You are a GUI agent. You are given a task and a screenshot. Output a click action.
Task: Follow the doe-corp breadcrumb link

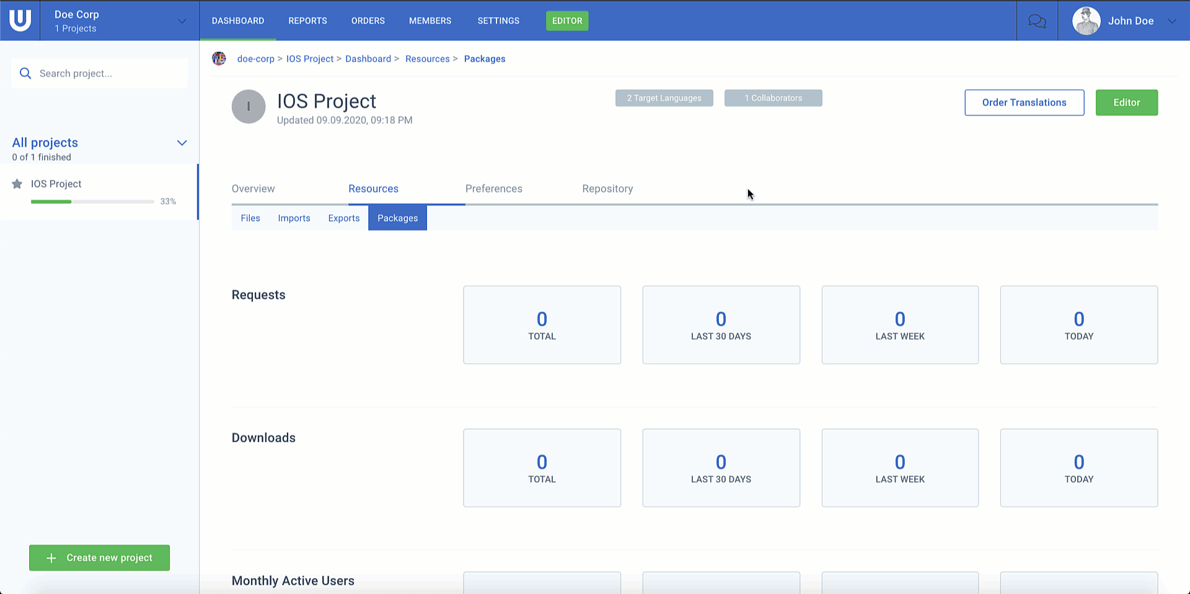[255, 59]
